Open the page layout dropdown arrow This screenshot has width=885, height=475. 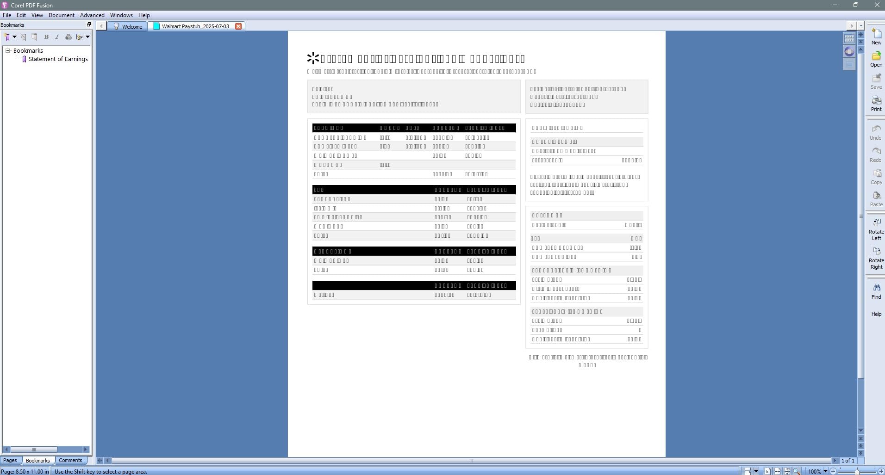pos(756,471)
